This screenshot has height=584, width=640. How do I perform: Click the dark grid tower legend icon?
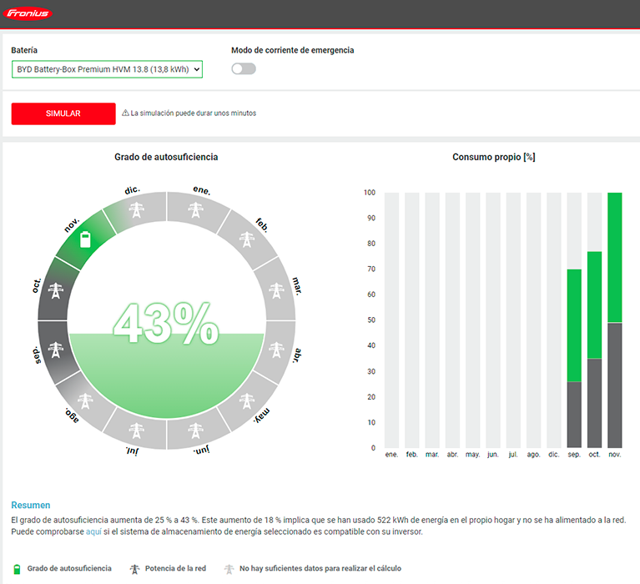[134, 569]
